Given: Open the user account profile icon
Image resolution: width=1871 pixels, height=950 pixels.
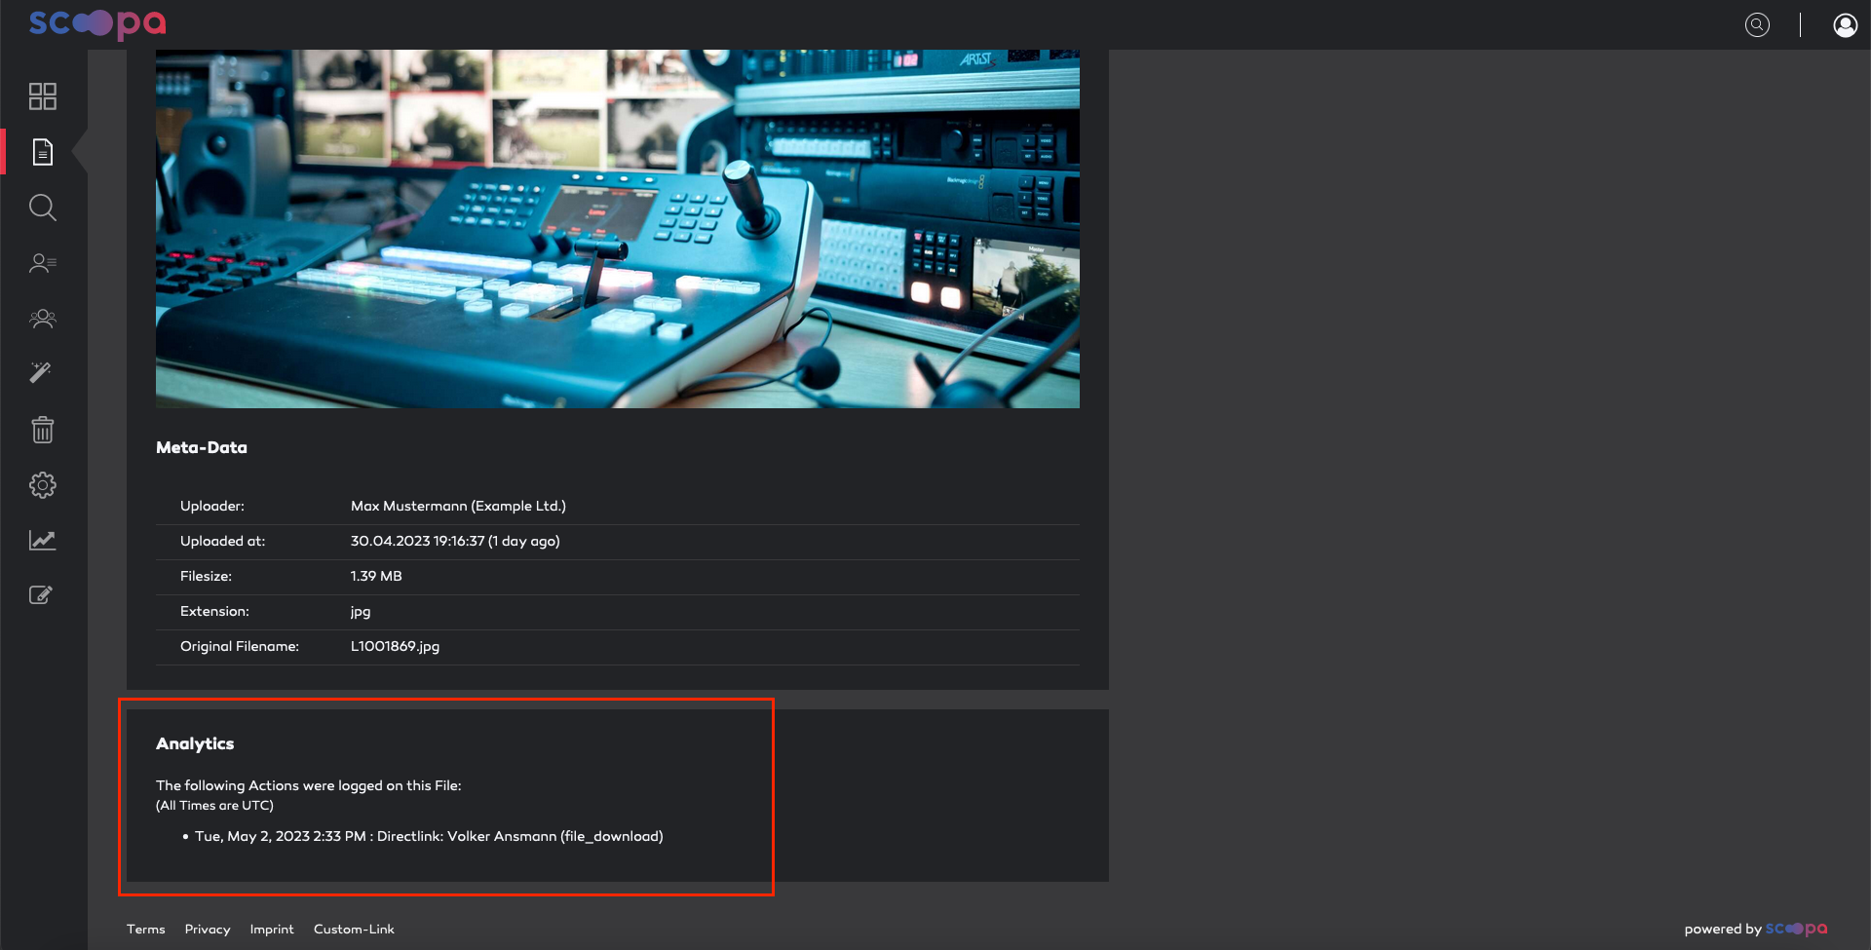Looking at the screenshot, I should click(1846, 25).
